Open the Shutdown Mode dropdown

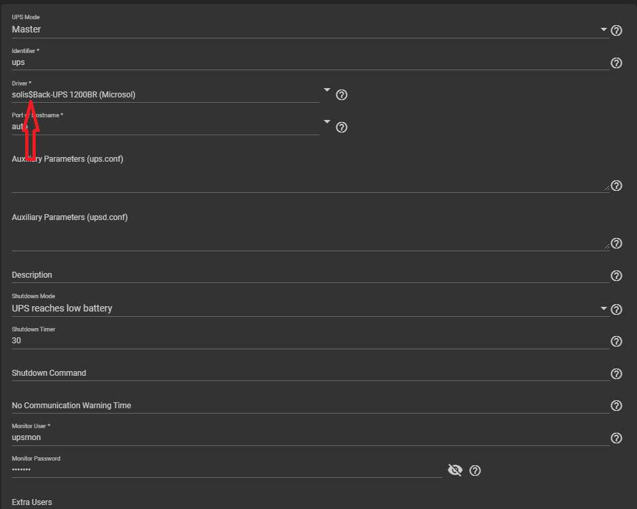pos(603,309)
